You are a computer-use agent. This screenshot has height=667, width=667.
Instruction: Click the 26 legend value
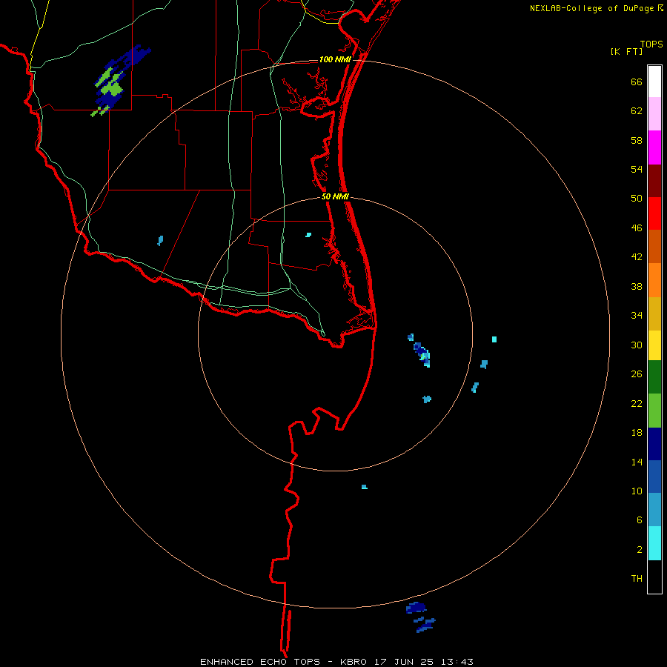click(637, 374)
